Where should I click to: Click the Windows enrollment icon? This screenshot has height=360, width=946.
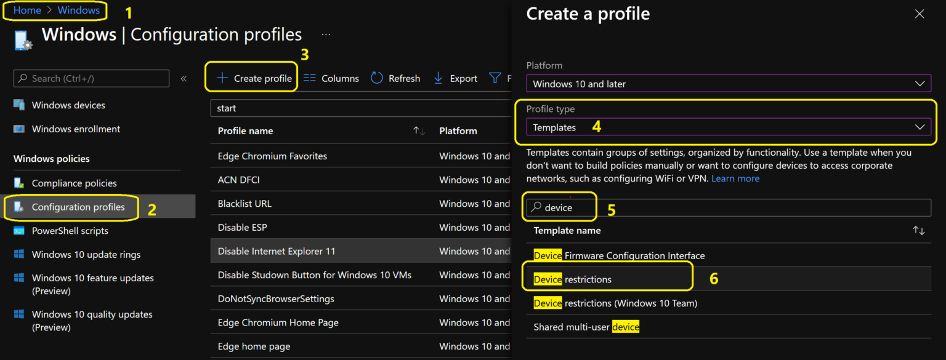tap(19, 129)
